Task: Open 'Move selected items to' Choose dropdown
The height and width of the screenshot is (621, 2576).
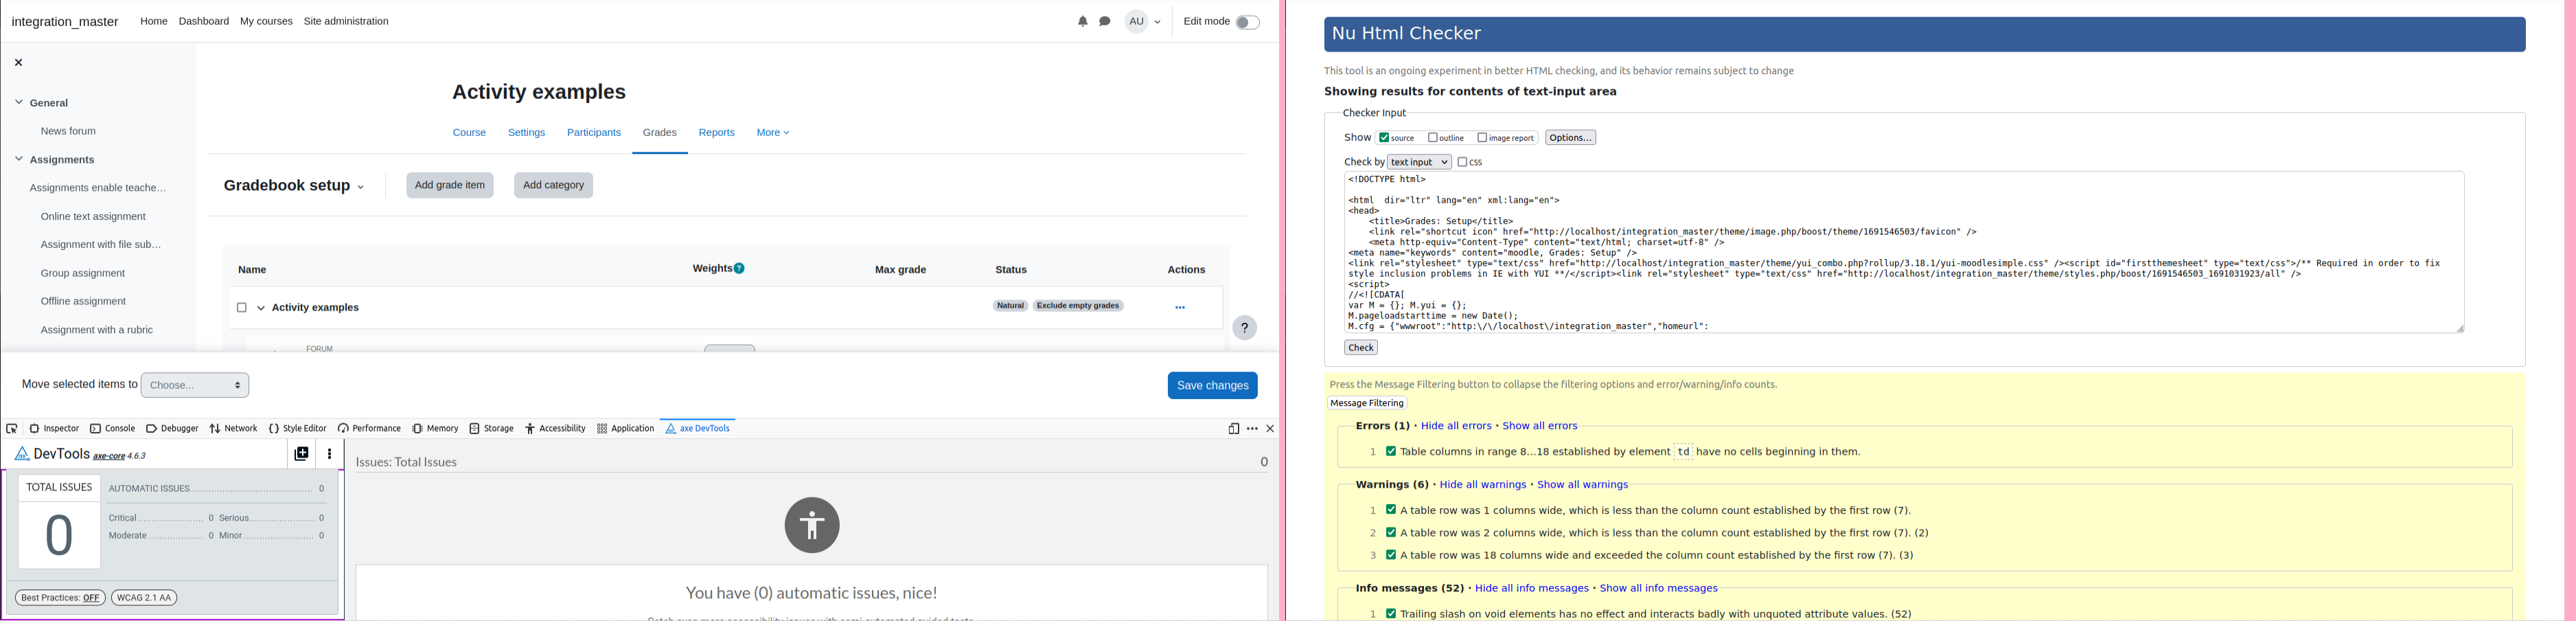Action: pos(195,385)
